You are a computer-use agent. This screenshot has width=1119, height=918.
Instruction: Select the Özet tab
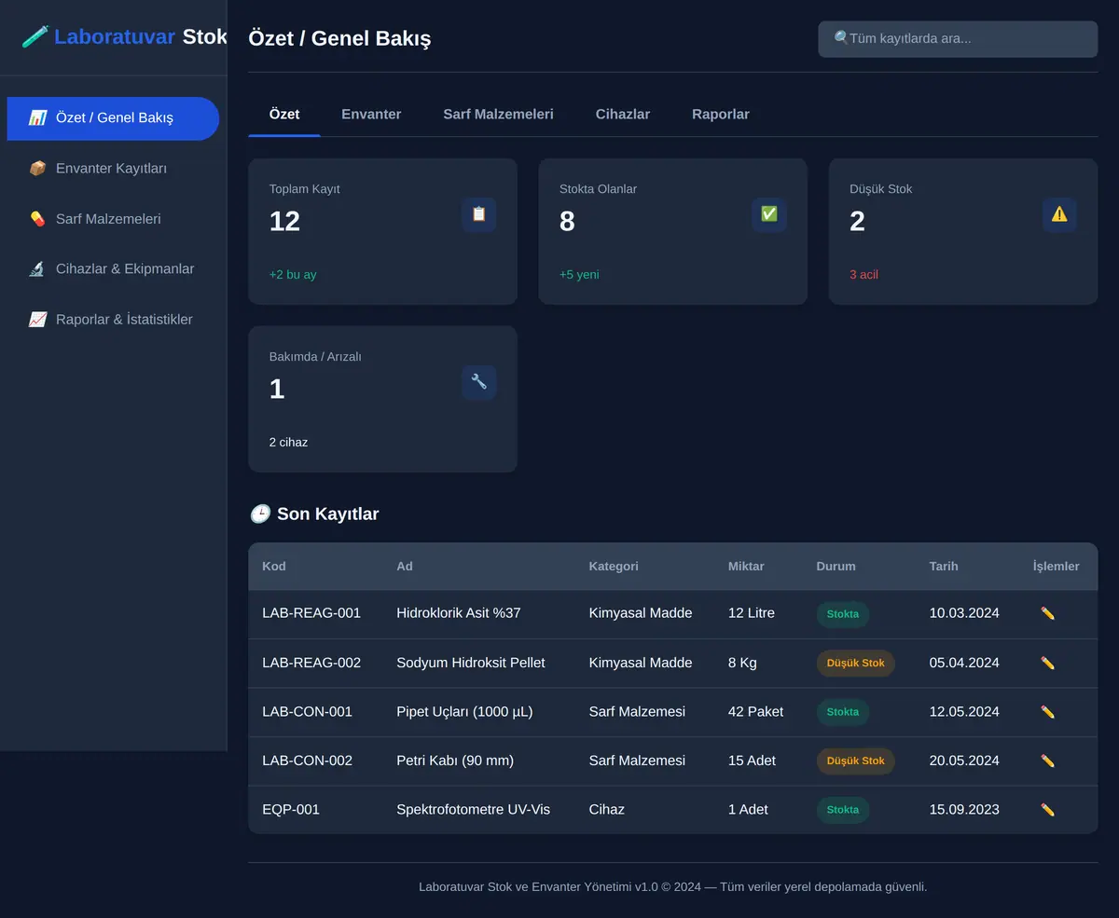point(284,114)
